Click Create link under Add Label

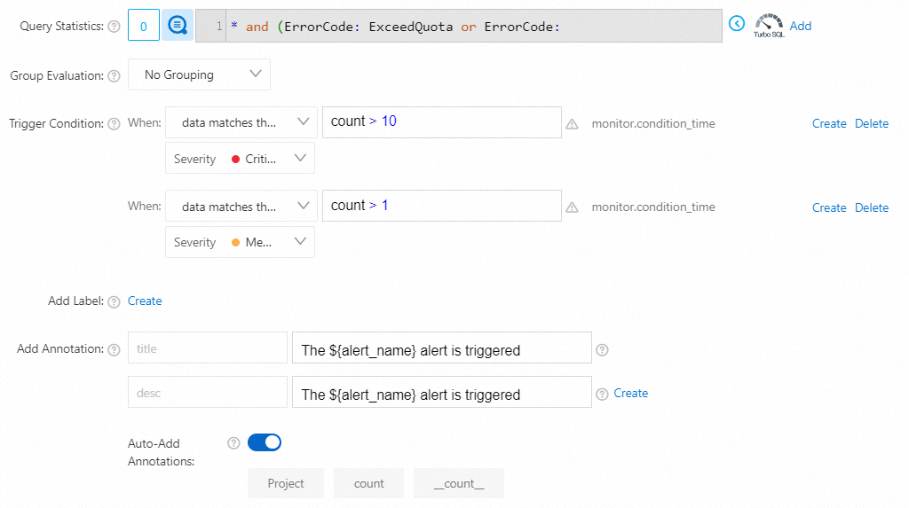[145, 301]
